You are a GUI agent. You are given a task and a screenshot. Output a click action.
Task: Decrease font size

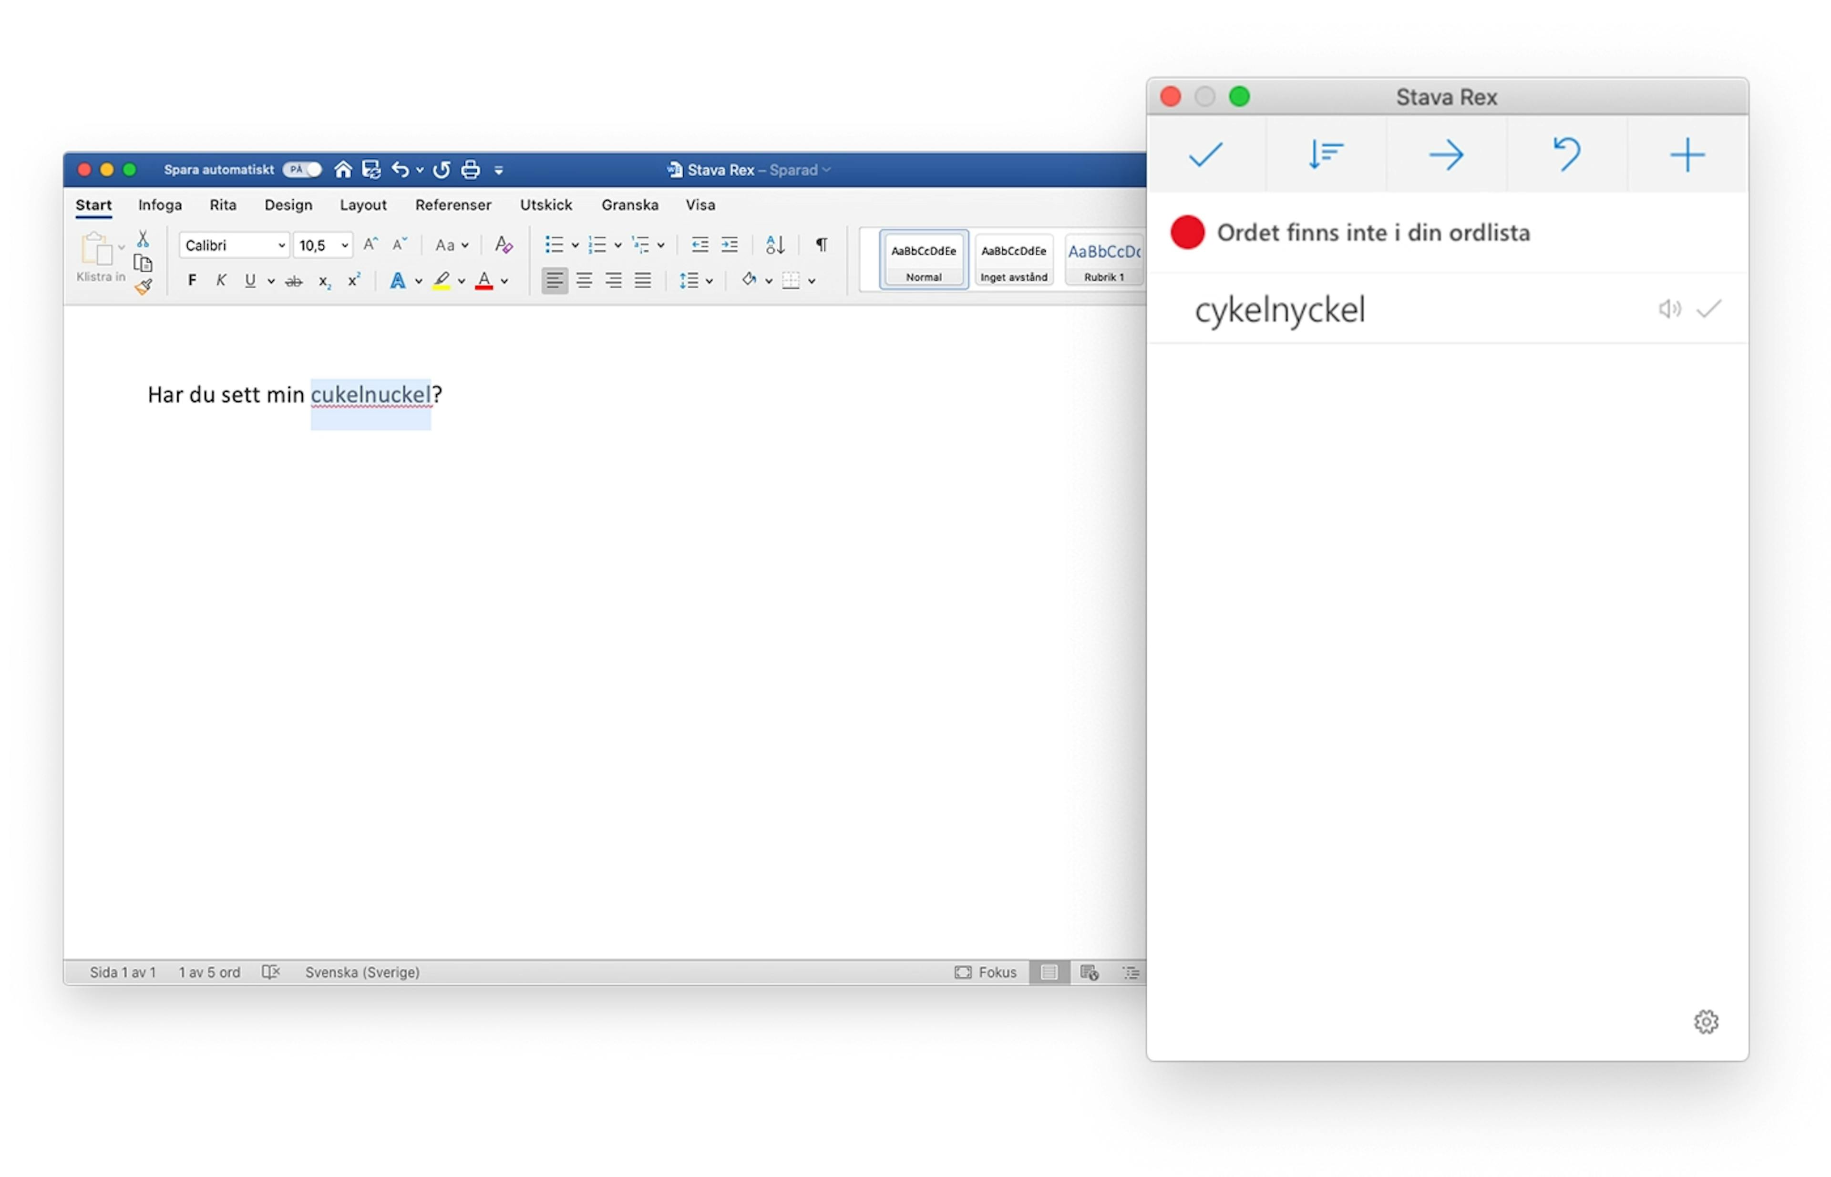pos(399,245)
